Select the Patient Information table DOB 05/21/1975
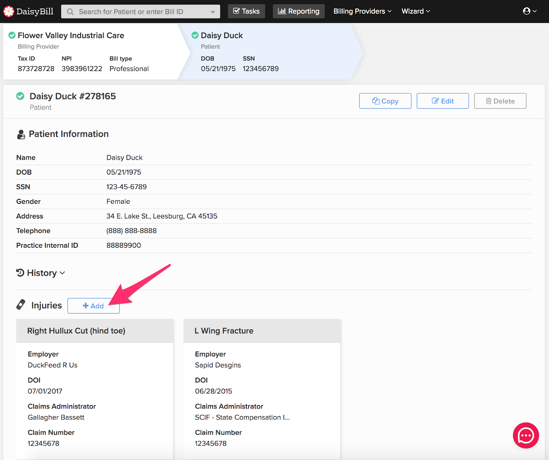The height and width of the screenshot is (460, 549). (124, 172)
